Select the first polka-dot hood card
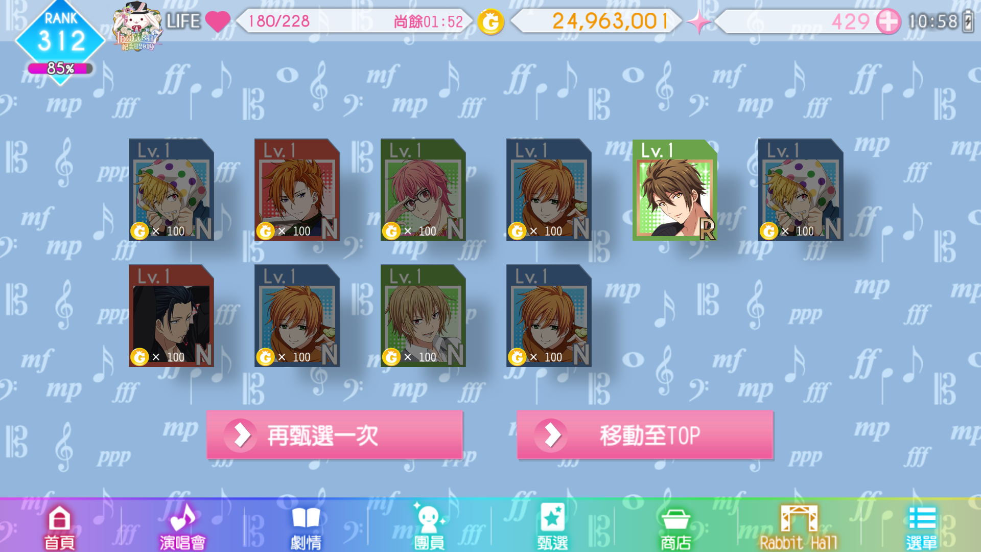The height and width of the screenshot is (552, 981). 171,190
